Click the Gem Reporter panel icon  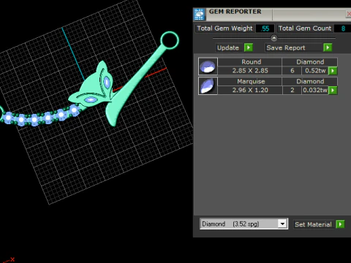199,14
